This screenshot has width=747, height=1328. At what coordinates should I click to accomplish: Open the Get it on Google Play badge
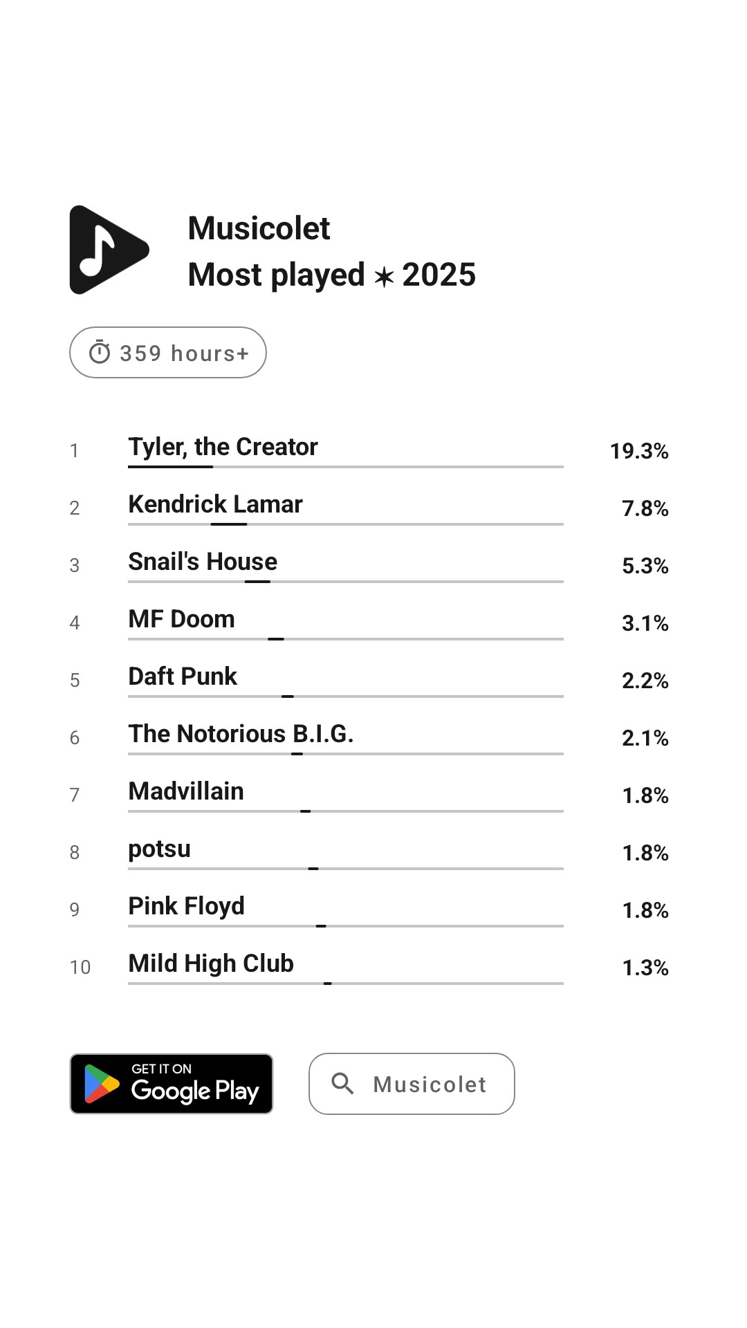click(172, 1084)
